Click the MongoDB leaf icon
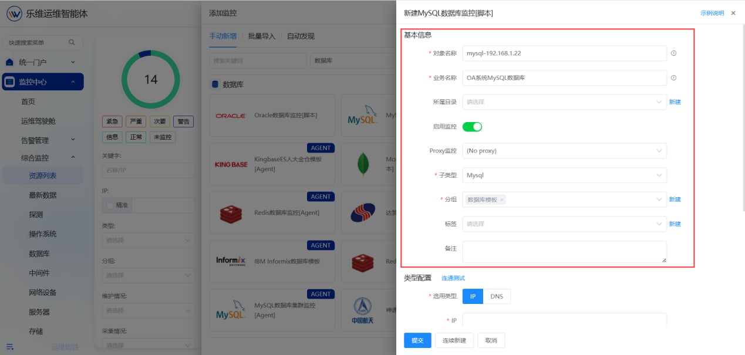745x355 pixels. click(363, 164)
